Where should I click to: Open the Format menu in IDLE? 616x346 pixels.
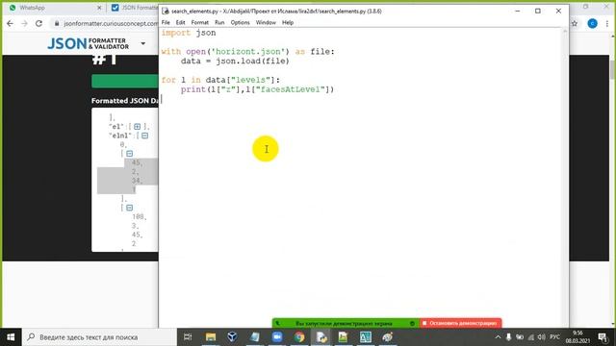(199, 22)
